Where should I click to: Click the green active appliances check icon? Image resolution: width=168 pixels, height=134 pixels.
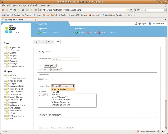39,32
